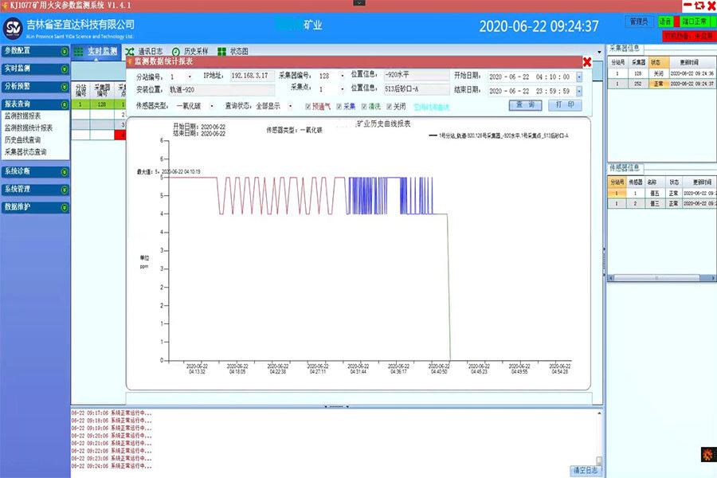The image size is (717, 478).
Task: Open the 开始日期 date picker dropdown
Action: (578, 77)
